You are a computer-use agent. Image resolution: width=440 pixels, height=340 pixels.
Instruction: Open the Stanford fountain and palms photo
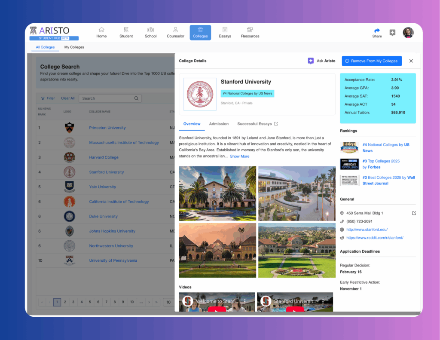[x=217, y=193]
